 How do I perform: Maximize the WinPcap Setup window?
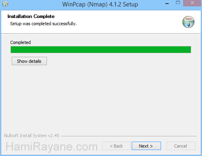click(178, 3)
